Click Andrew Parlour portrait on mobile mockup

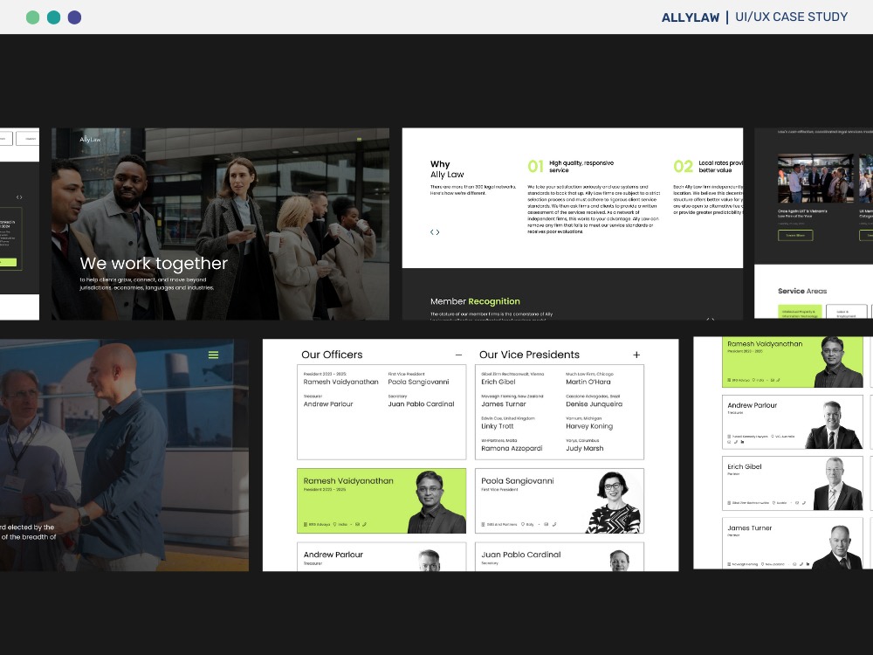coord(834,424)
